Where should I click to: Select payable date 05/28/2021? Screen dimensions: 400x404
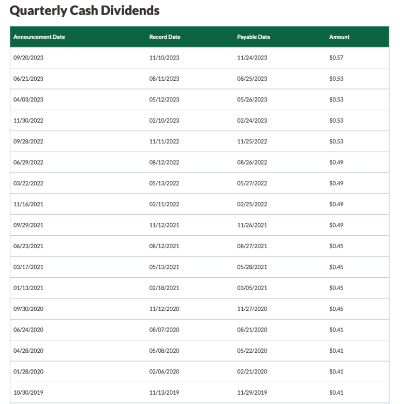[252, 267]
